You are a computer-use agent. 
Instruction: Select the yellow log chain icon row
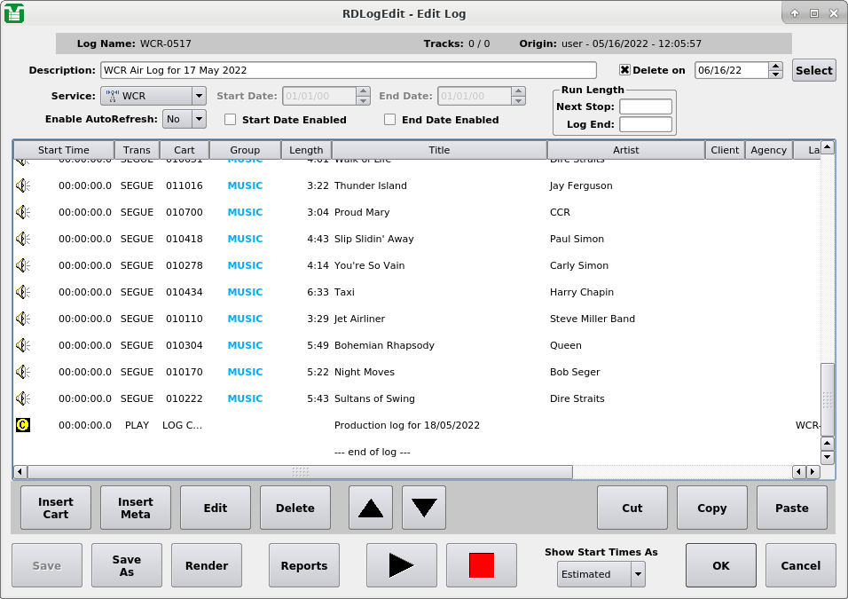click(23, 425)
